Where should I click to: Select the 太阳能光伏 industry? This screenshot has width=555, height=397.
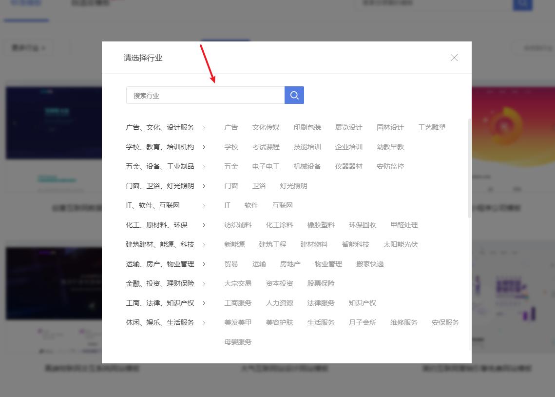point(401,244)
